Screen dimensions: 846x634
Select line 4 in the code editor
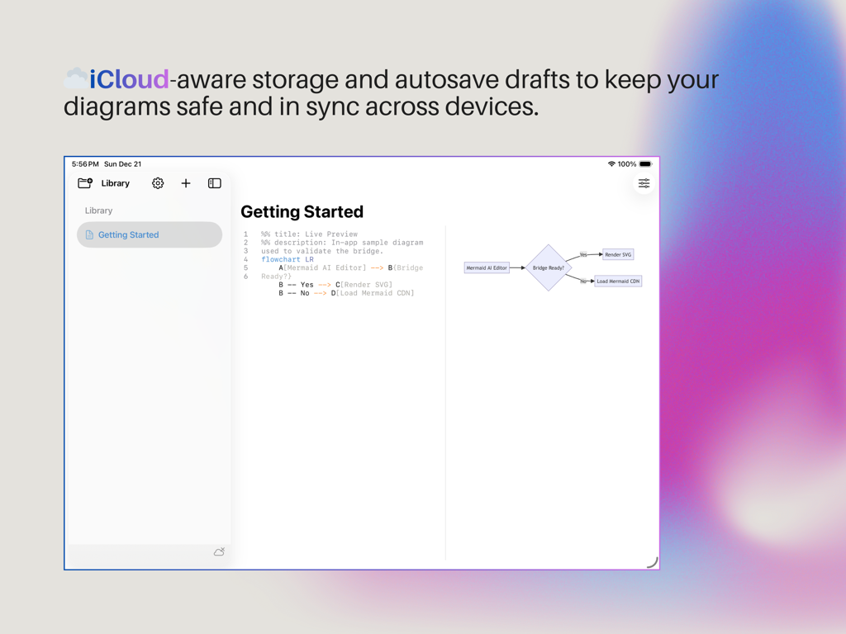click(x=245, y=259)
